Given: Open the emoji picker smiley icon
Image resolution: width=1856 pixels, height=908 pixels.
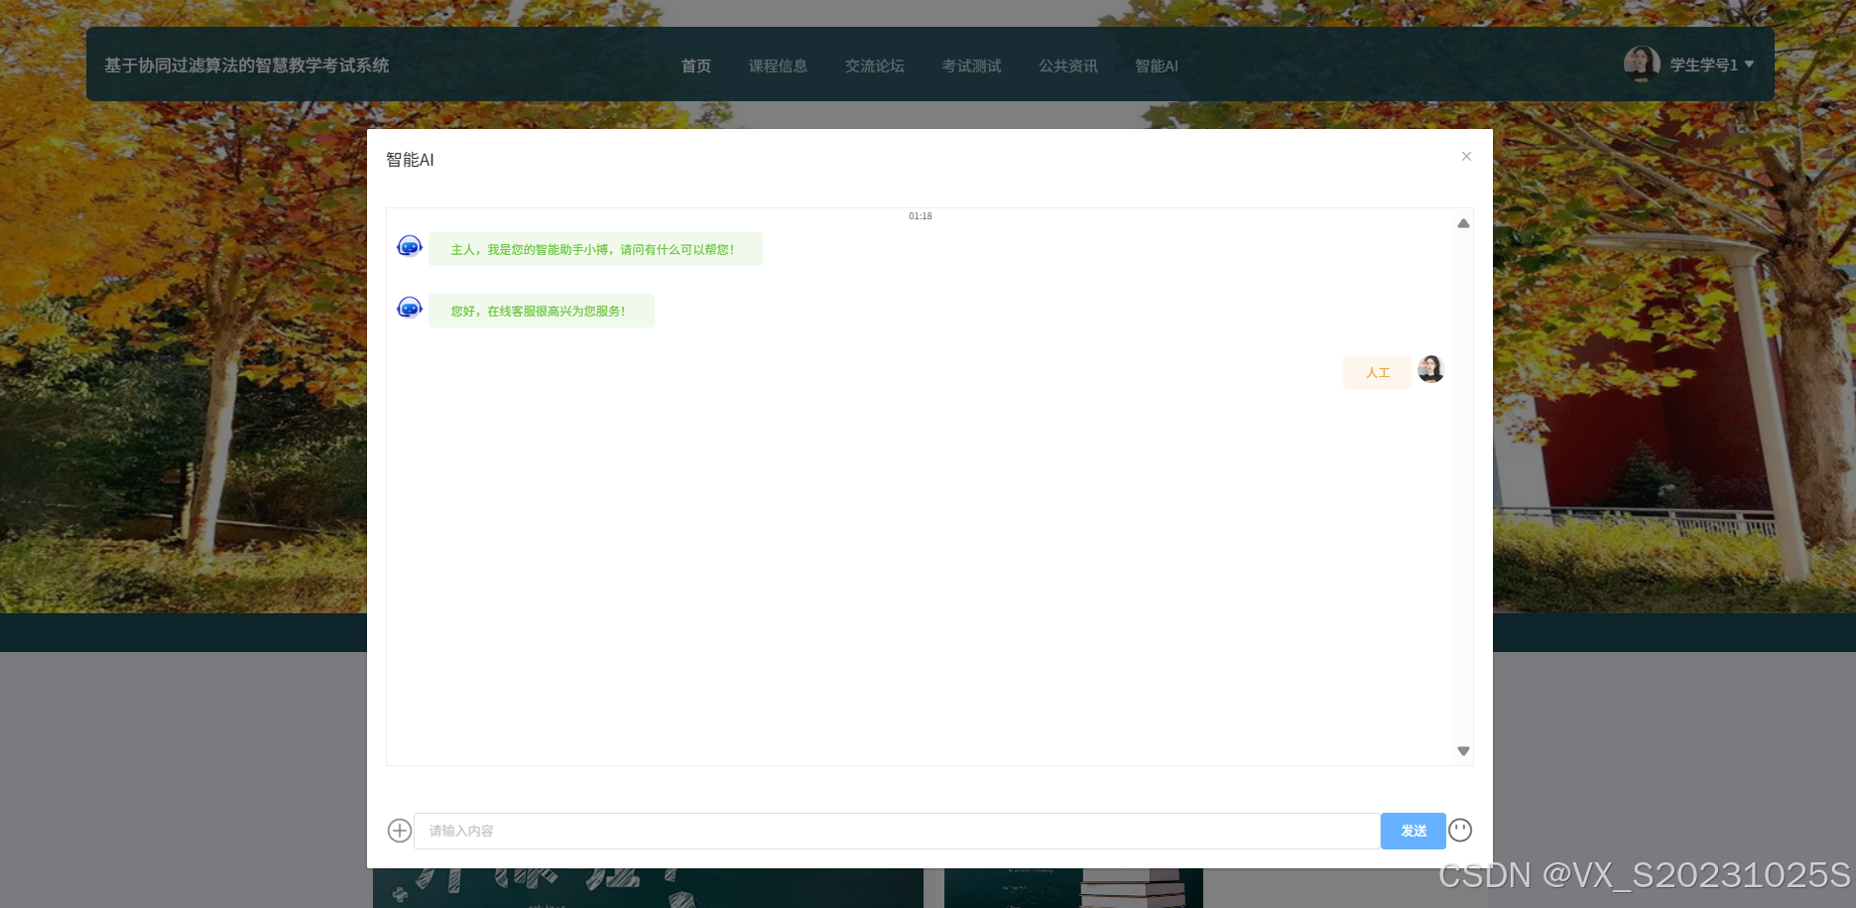Looking at the screenshot, I should click(1460, 830).
